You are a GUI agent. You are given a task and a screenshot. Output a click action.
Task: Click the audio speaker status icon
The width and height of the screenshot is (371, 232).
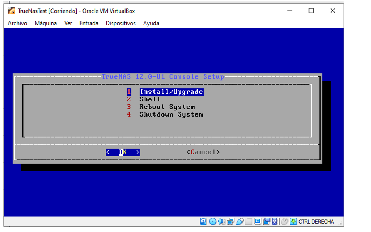222,221
